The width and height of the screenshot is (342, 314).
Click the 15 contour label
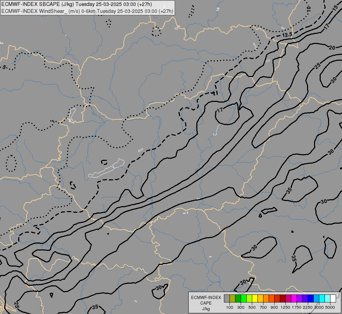335,8
